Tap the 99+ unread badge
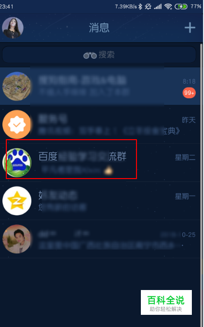204x327 pixels. click(x=189, y=93)
